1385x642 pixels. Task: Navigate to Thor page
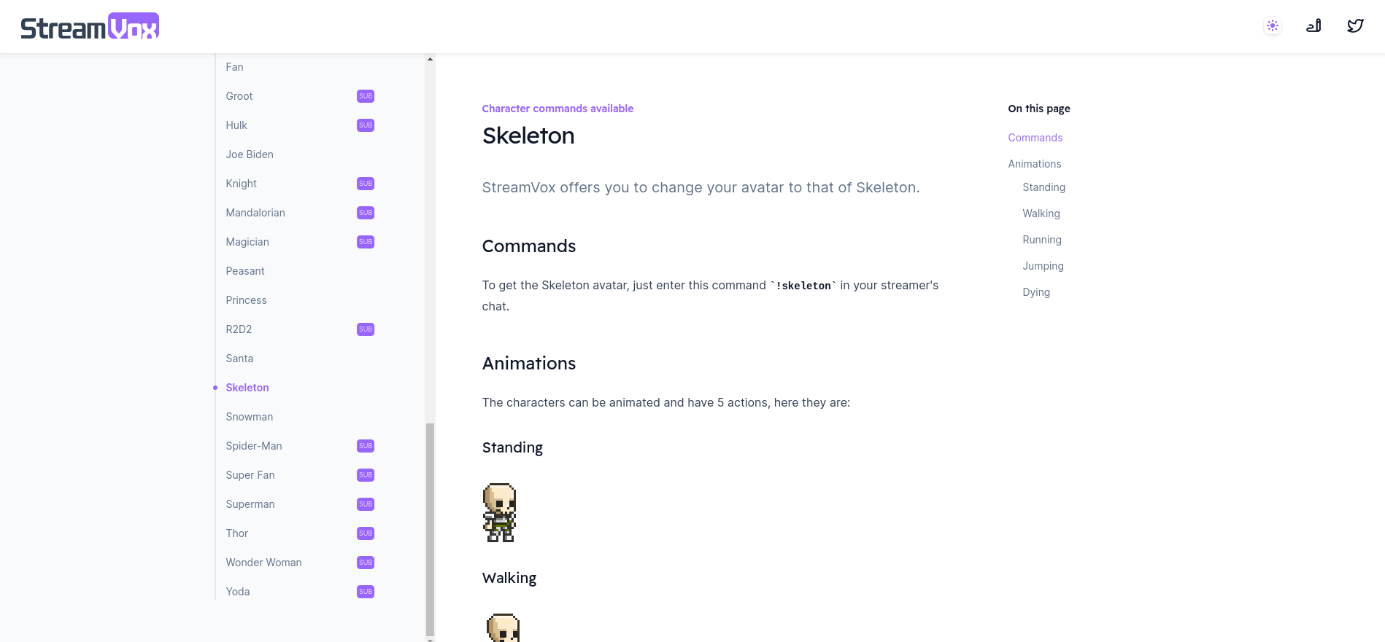237,533
